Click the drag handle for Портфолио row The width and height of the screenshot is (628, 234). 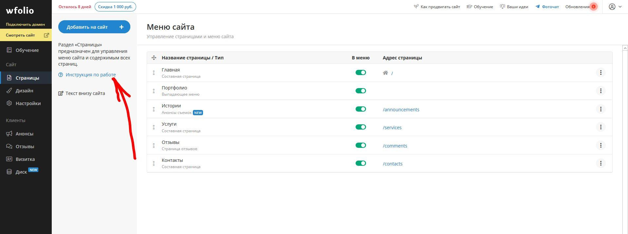(x=154, y=91)
